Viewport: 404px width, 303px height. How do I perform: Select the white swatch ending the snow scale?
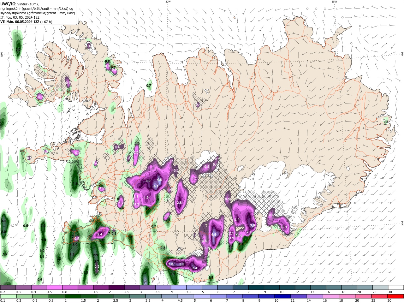coord(396,288)
